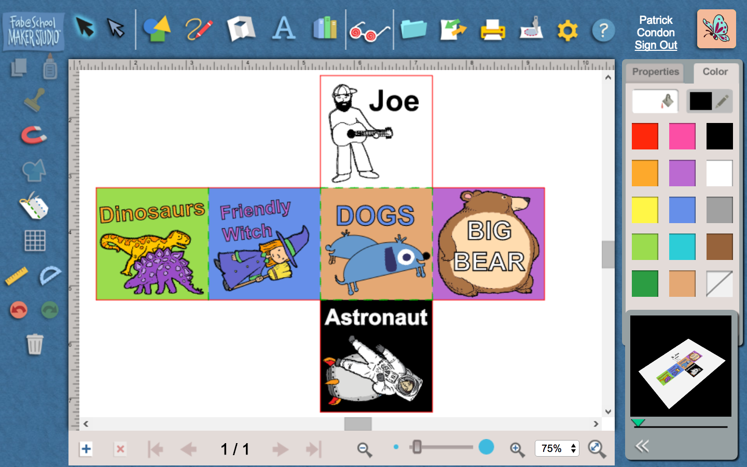
Task: Send to the digital cutter icon
Action: point(531,29)
